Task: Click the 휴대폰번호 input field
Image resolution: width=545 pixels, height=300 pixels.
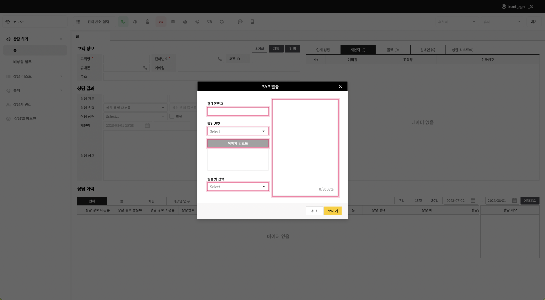Action: pyautogui.click(x=238, y=111)
